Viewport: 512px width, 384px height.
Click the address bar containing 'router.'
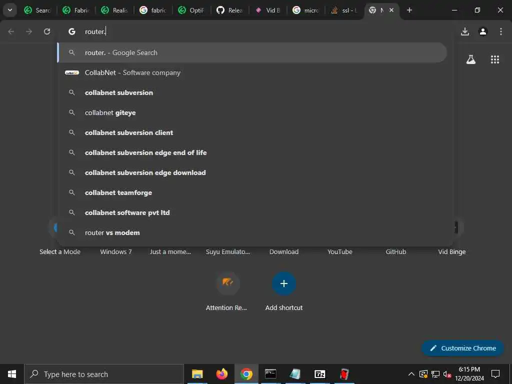point(255,31)
